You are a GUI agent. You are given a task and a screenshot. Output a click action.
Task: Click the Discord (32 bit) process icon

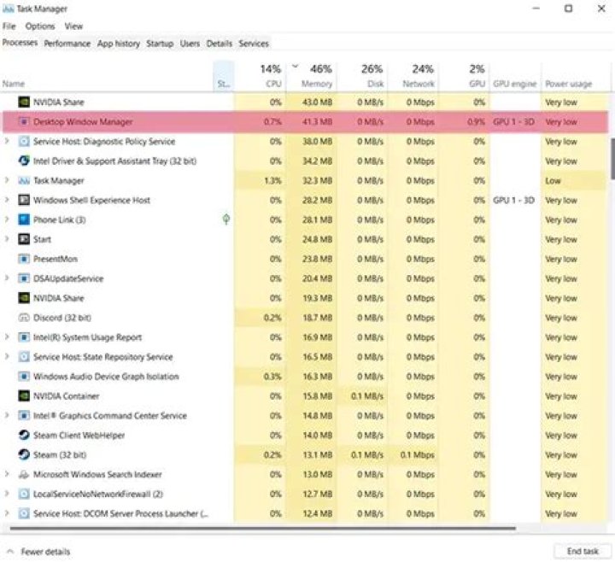(x=24, y=318)
